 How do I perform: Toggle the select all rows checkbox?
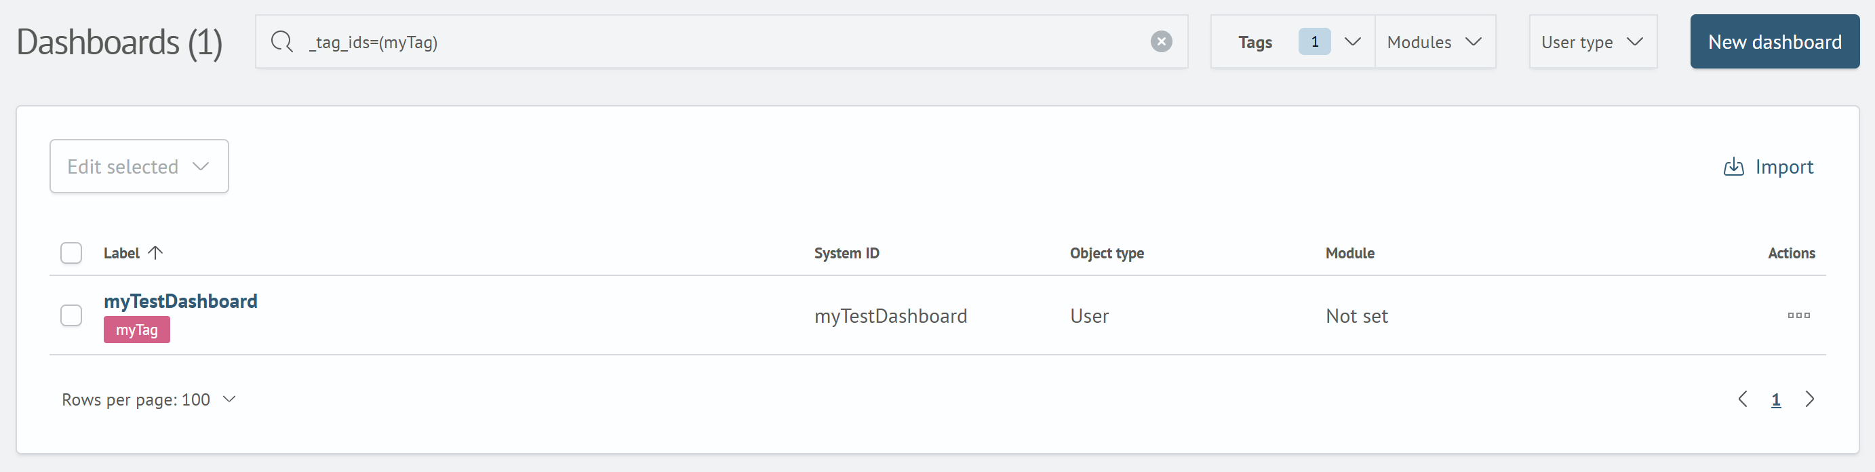pyautogui.click(x=71, y=253)
